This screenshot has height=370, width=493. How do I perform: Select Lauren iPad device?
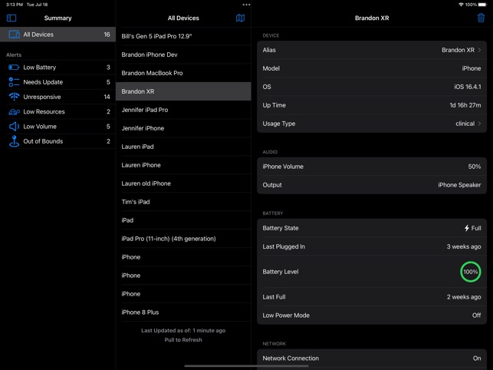pos(183,147)
